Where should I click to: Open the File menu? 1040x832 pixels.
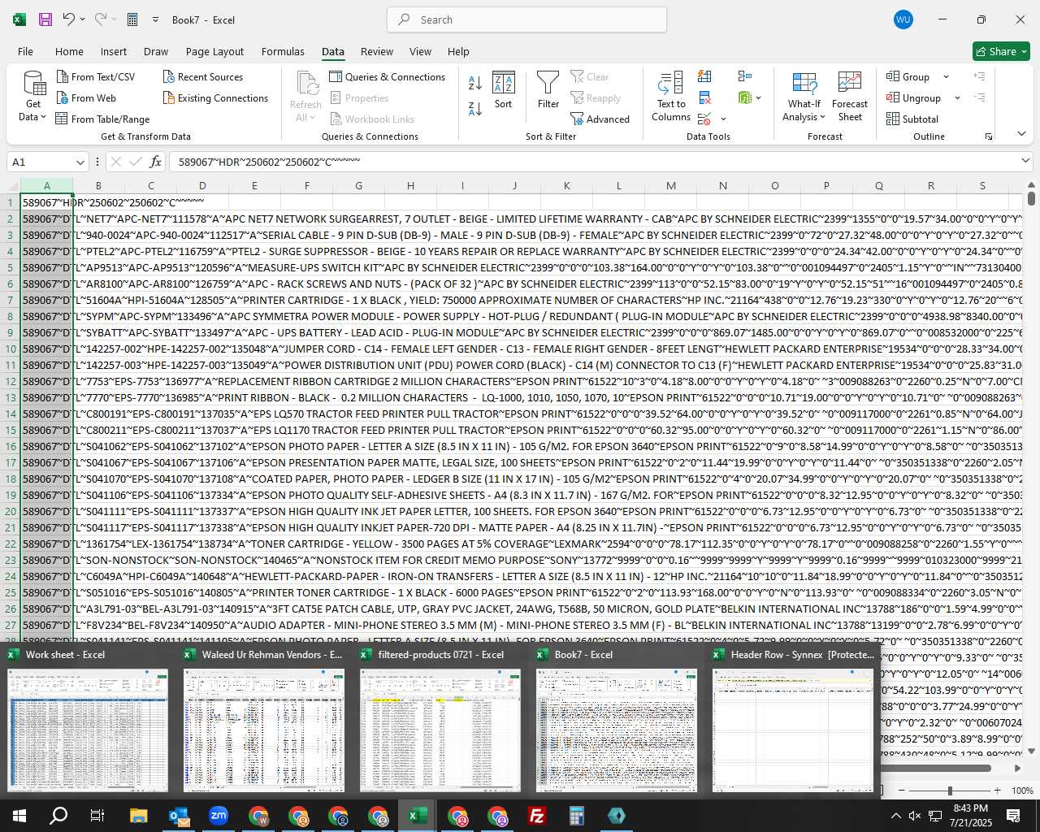pos(25,51)
